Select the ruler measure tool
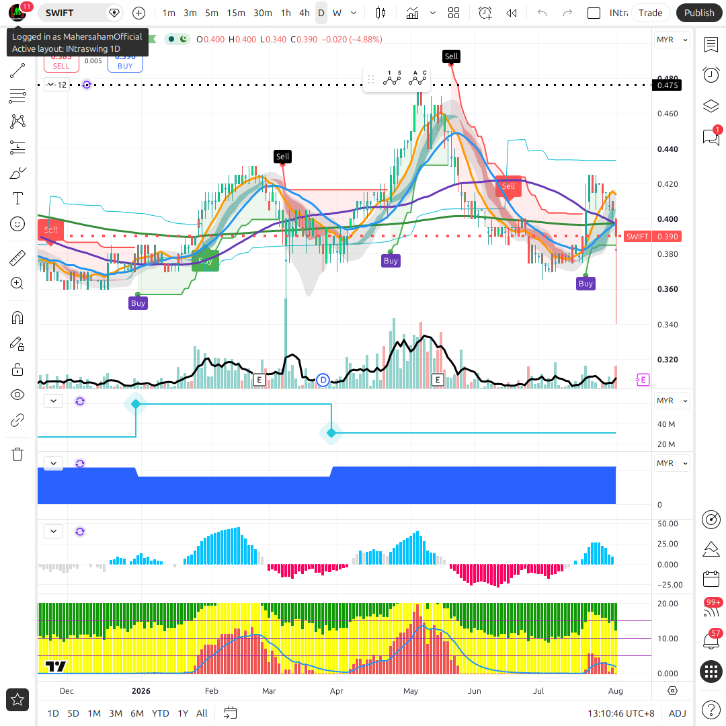Image resolution: width=726 pixels, height=726 pixels. click(x=17, y=258)
